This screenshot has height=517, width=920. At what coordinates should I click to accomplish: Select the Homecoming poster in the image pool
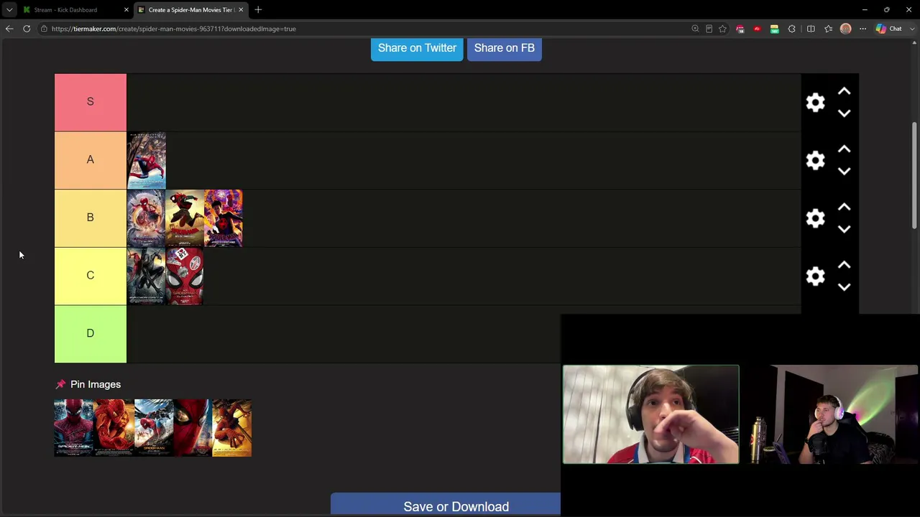[153, 428]
